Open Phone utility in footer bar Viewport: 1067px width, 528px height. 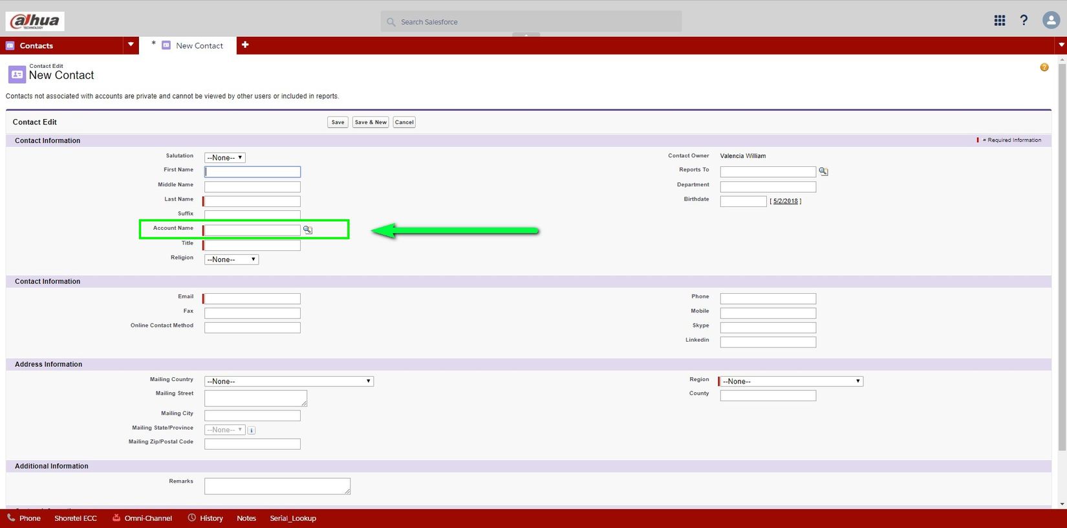24,518
